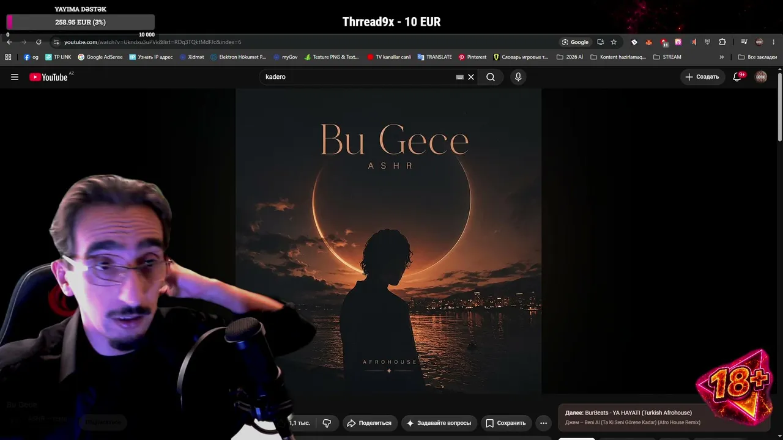View site information for youtube.com
The width and height of the screenshot is (783, 440).
[x=56, y=42]
